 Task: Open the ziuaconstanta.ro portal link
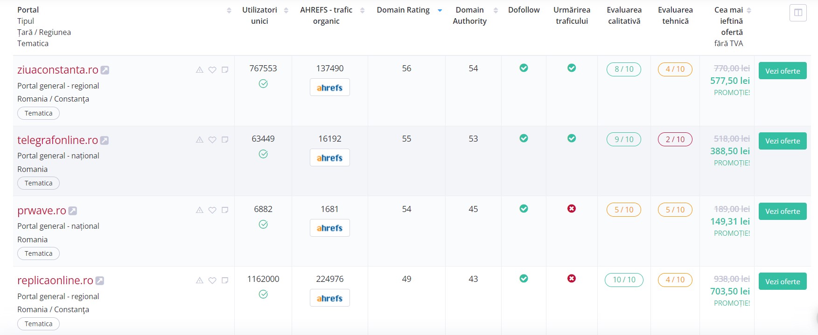pyautogui.click(x=58, y=70)
